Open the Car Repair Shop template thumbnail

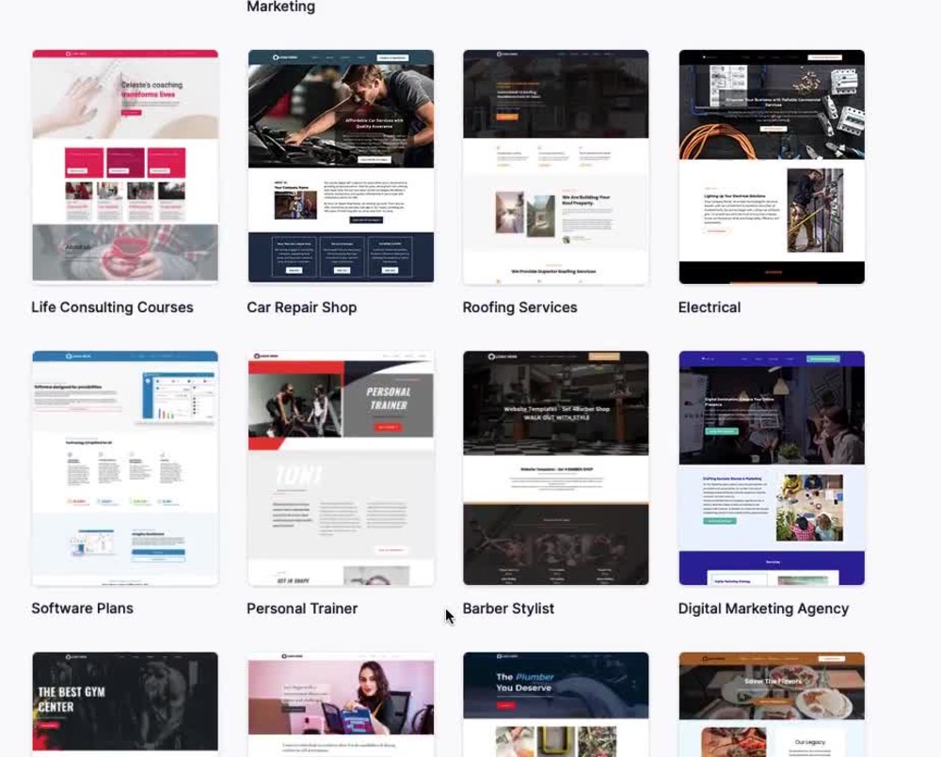point(341,166)
